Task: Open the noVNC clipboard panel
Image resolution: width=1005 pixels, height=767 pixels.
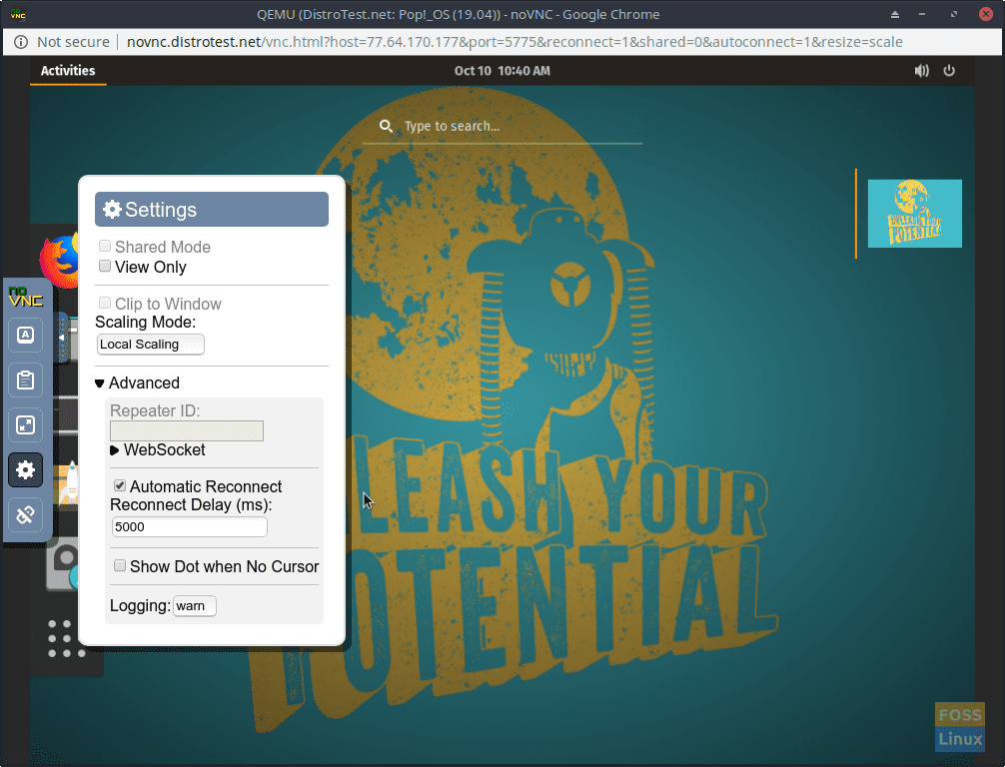Action: [26, 380]
